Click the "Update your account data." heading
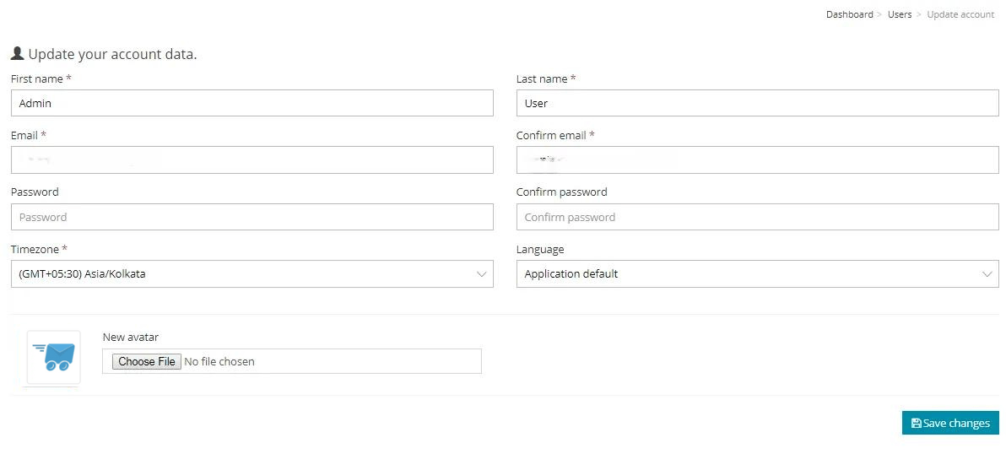 click(x=112, y=54)
